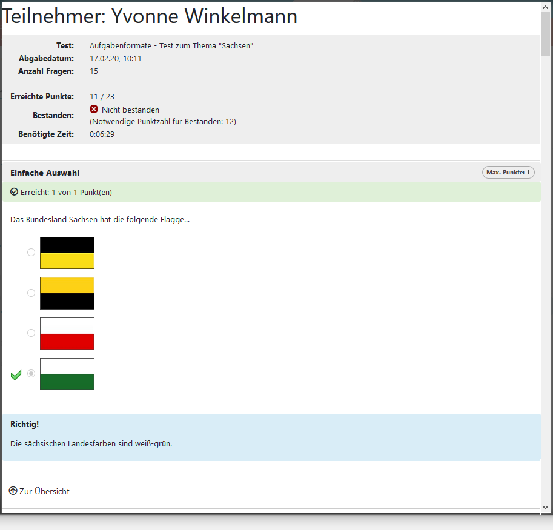Viewport: 553px width, 530px height.
Task: Go to Zur Übersicht link text
Action: point(44,491)
